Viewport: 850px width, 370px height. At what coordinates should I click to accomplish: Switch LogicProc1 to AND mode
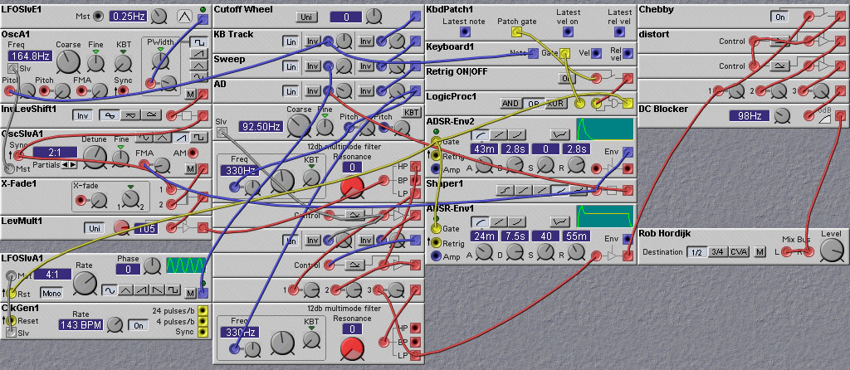tap(510, 104)
